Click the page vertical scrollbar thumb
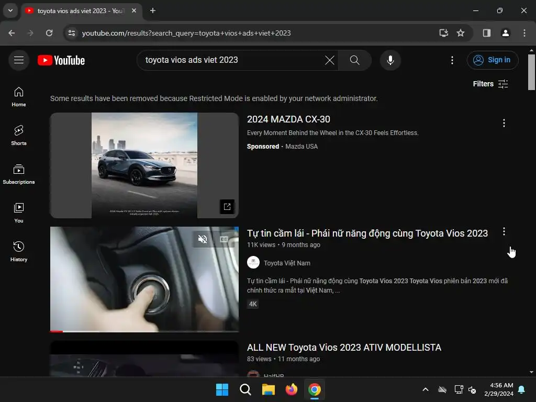Screen dimensions: 536x402 point(531,72)
